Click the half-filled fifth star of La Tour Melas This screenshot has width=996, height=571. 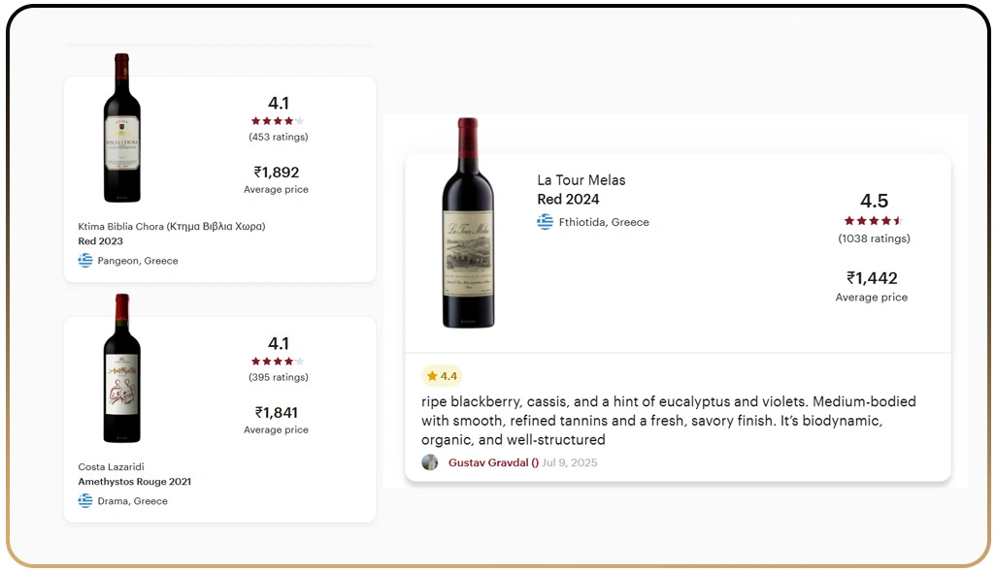[x=896, y=220]
